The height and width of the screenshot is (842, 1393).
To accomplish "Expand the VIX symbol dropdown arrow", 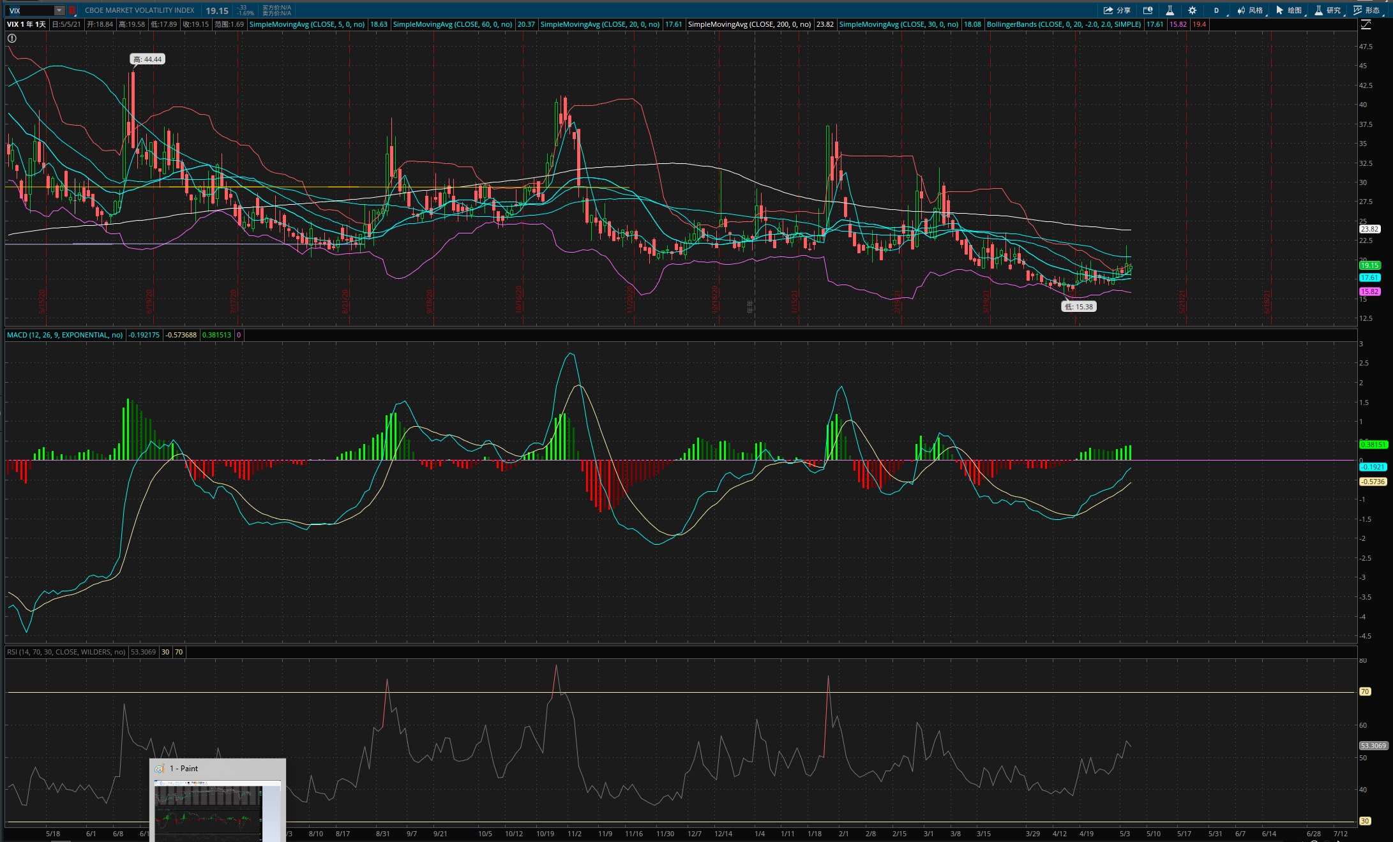I will click(59, 10).
